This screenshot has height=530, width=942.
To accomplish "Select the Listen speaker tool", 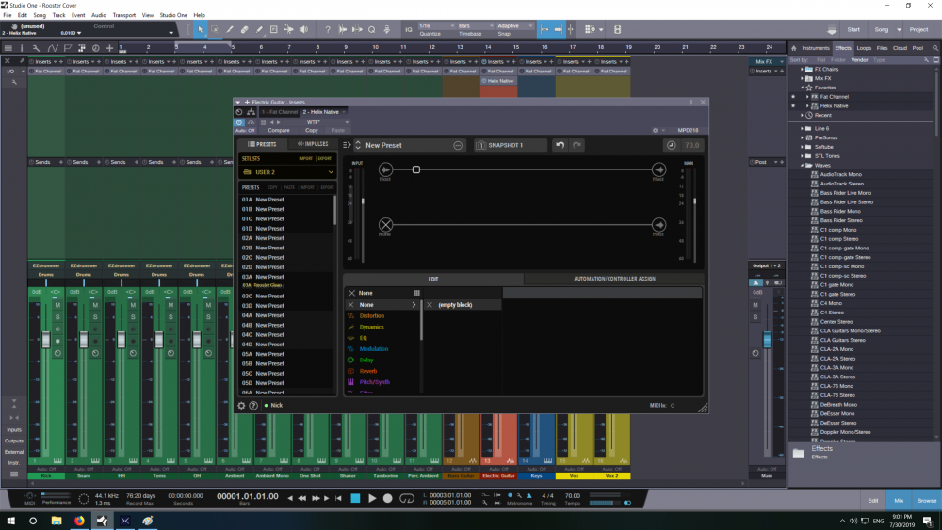I will point(304,29).
